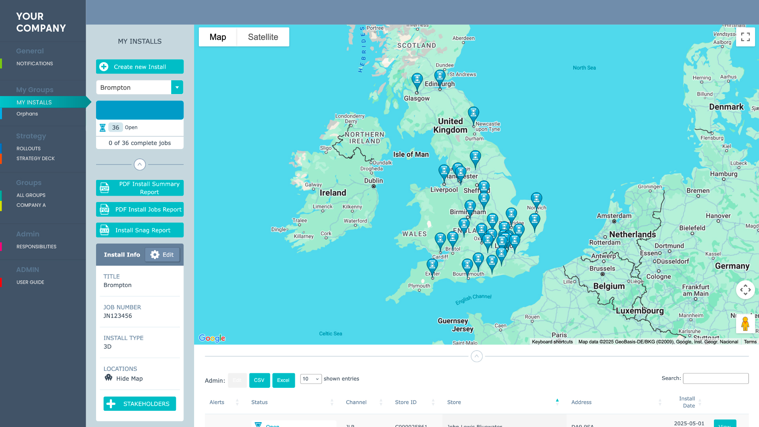The width and height of the screenshot is (759, 427).
Task: Click the skull icon beside Hide Map
Action: point(108,378)
